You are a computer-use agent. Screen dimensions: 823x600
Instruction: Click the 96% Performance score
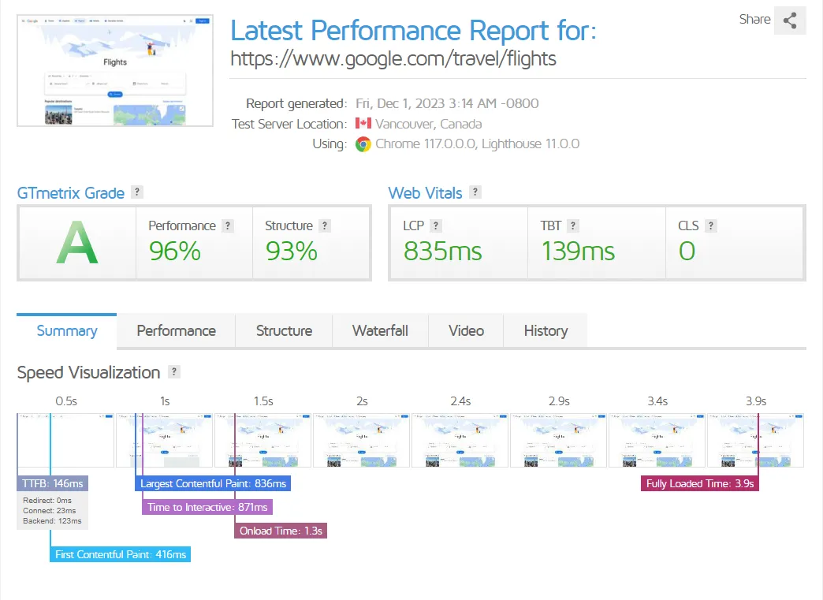pos(175,251)
